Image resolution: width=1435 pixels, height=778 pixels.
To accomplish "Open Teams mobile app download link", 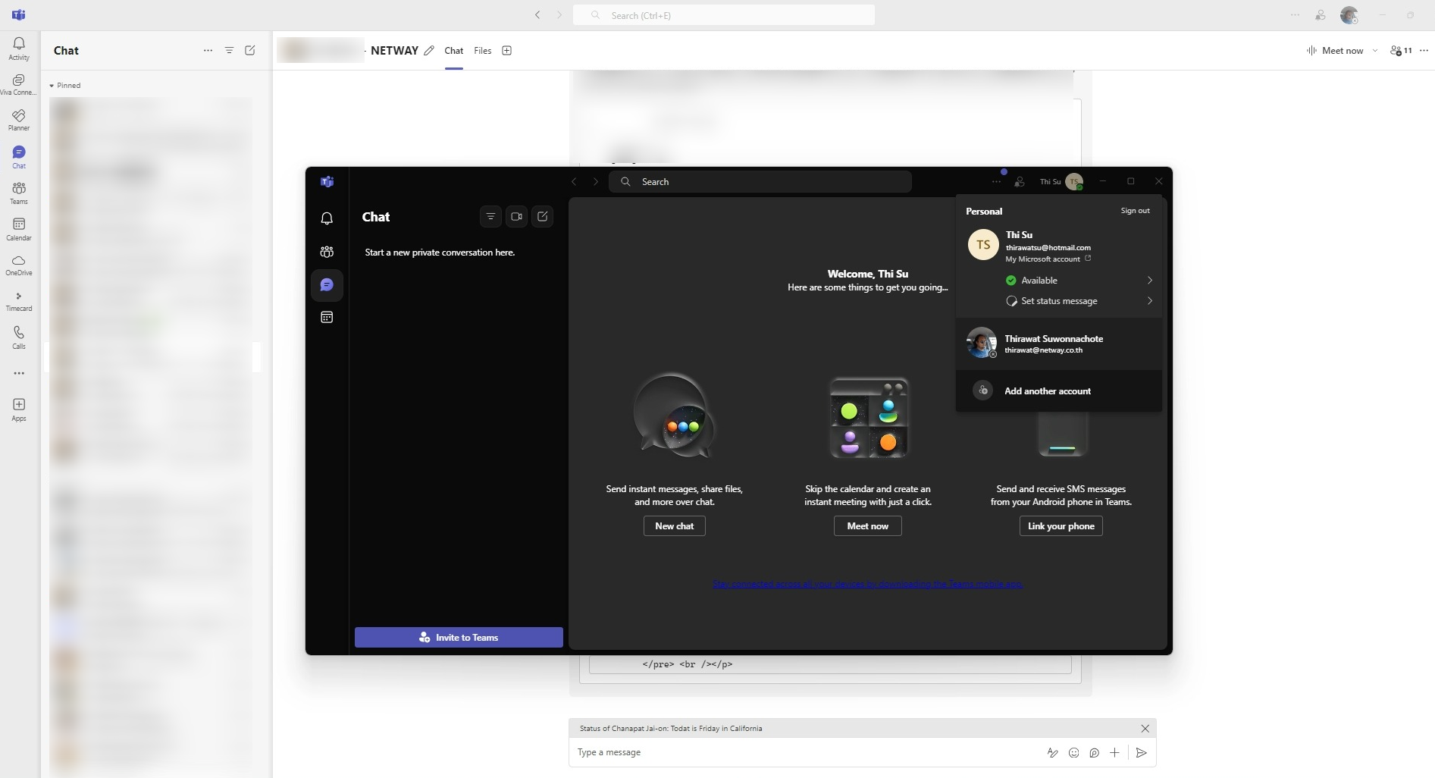I will tap(868, 584).
